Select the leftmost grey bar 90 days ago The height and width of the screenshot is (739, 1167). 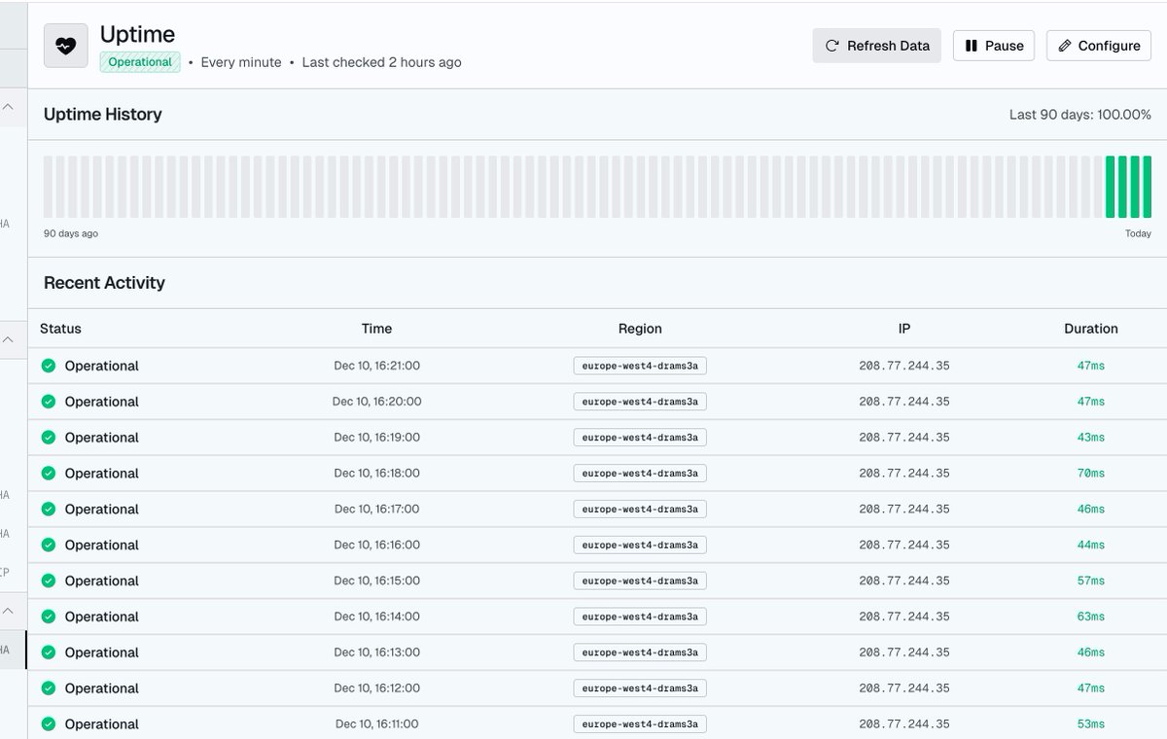pos(48,187)
